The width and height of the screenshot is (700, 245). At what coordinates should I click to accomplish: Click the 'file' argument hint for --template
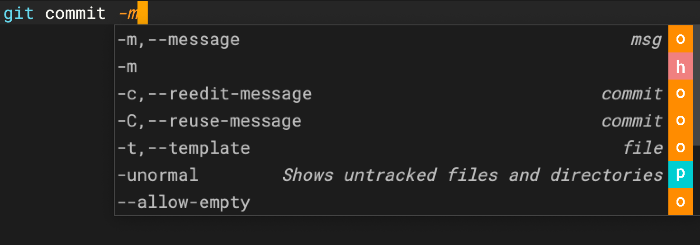tap(643, 148)
